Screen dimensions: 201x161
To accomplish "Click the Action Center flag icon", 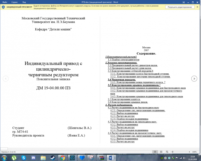I will (x=177, y=158).
